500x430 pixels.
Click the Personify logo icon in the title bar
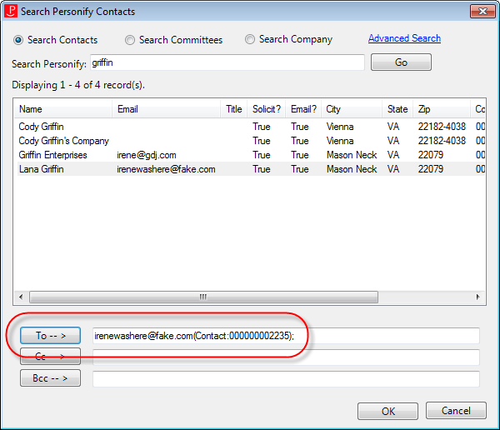[x=11, y=11]
